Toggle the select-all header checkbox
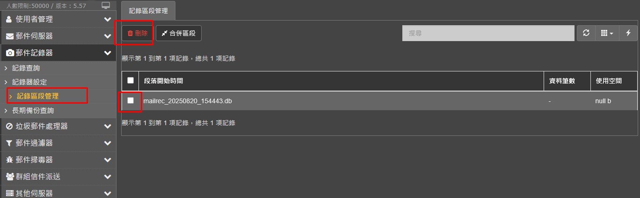This screenshot has width=640, height=198. [x=131, y=80]
